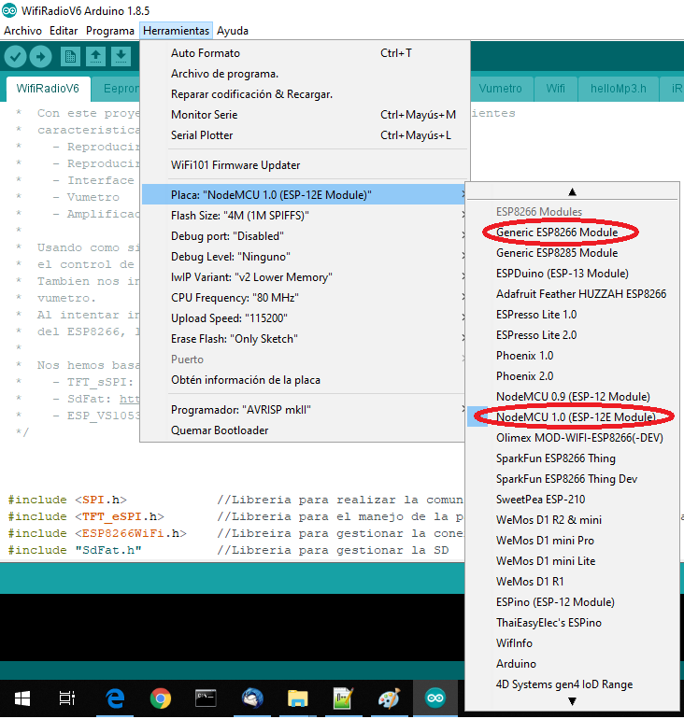
Task: Run Auto Formato
Action: tap(305, 53)
